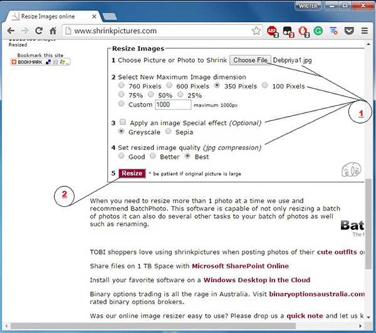Go back with the browser back arrow
The width and height of the screenshot is (376, 333).
[x=11, y=31]
